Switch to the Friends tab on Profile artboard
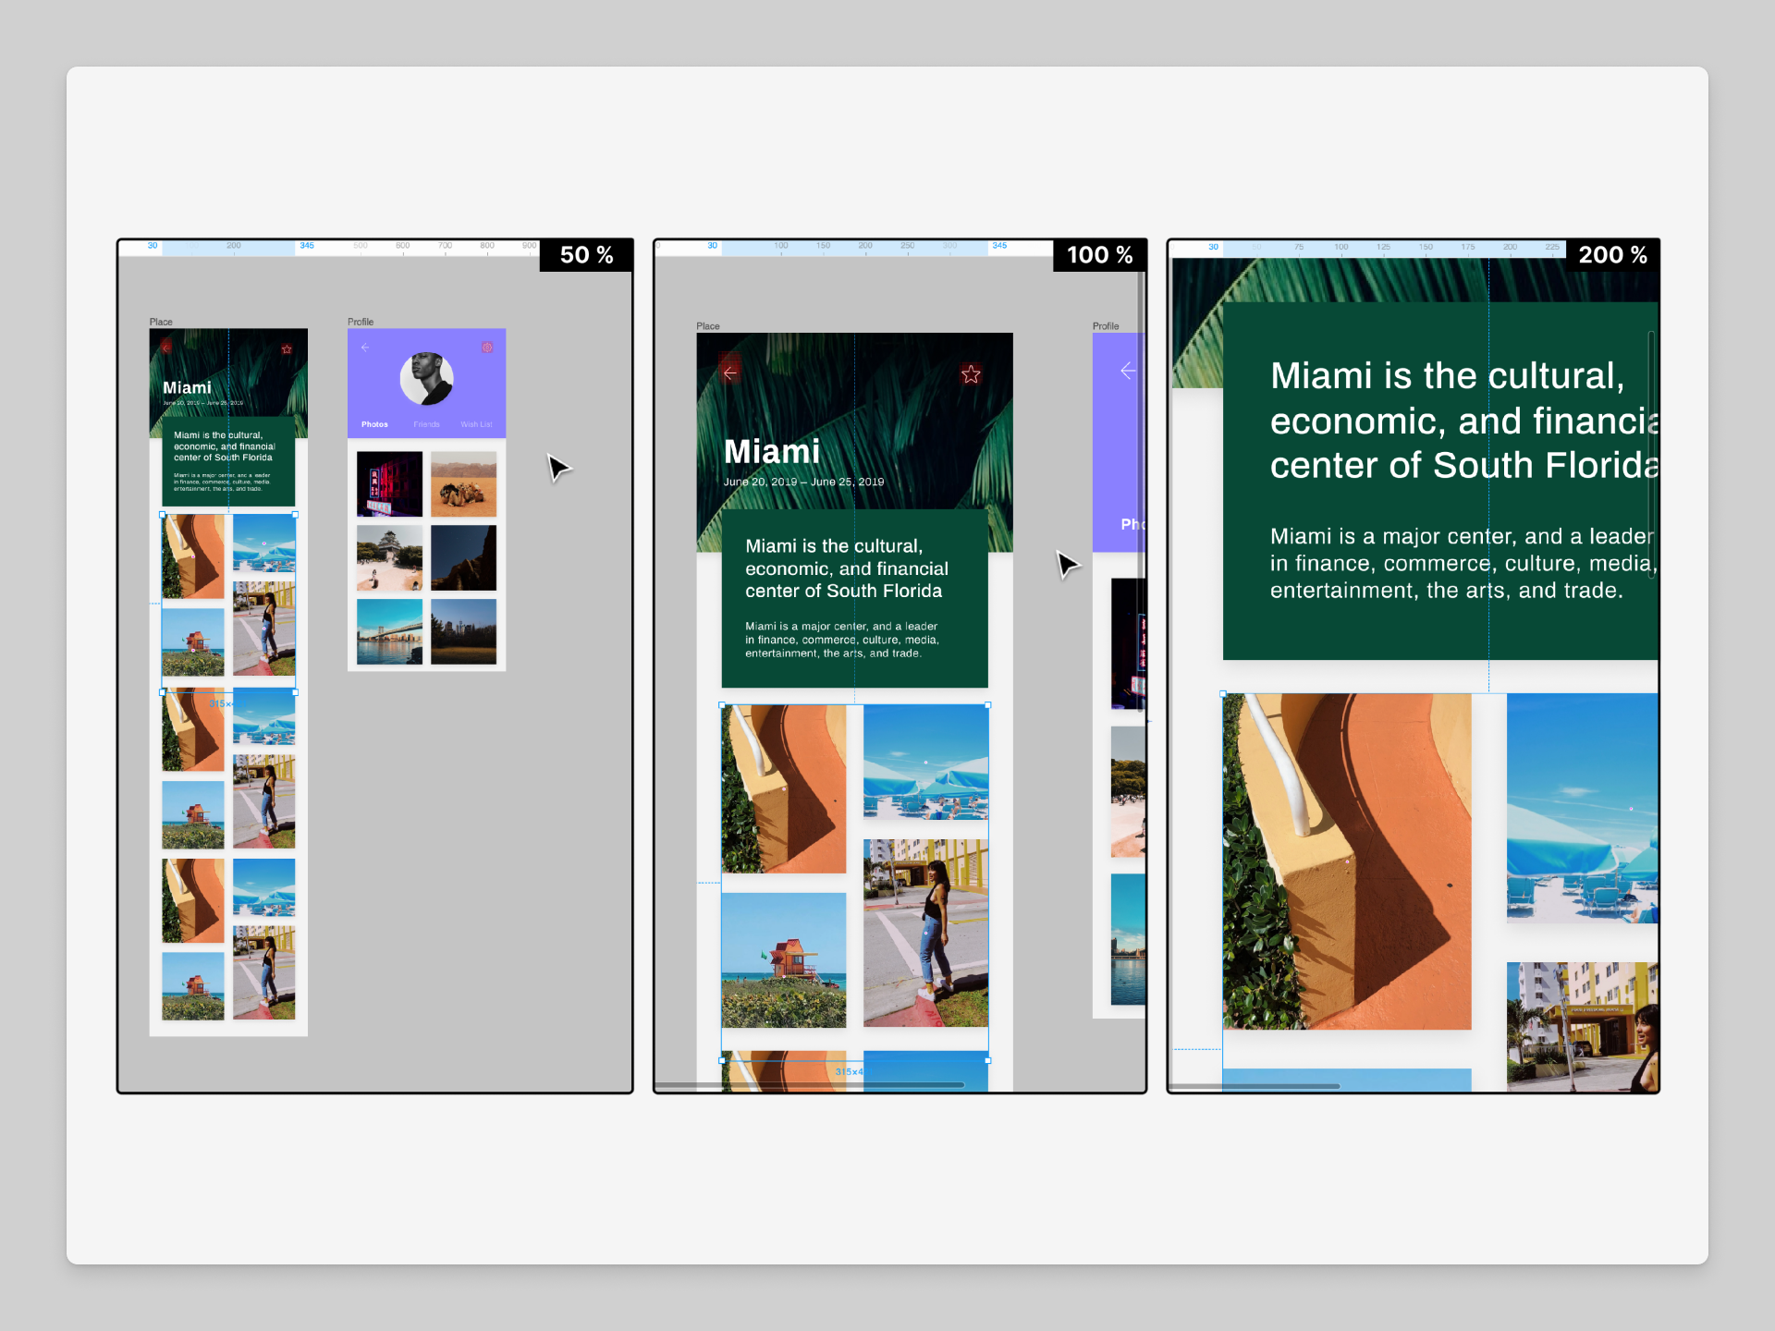The width and height of the screenshot is (1775, 1331). (426, 424)
